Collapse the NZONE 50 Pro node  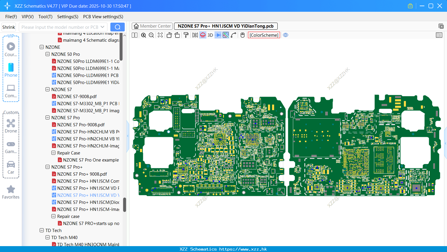(x=48, y=54)
